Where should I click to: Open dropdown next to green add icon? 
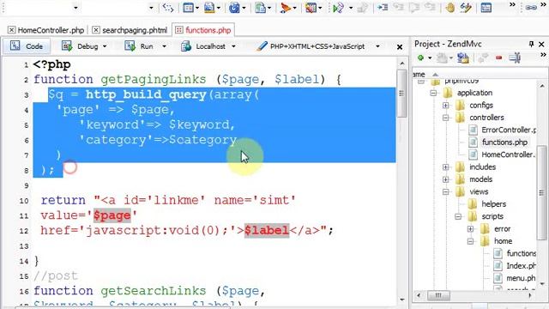pyautogui.click(x=430, y=58)
